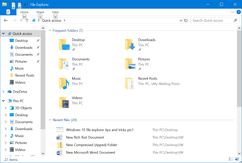Select Windows 10 file explorer tips pic1 file
Screen dimensions: 242x163
coord(100,130)
